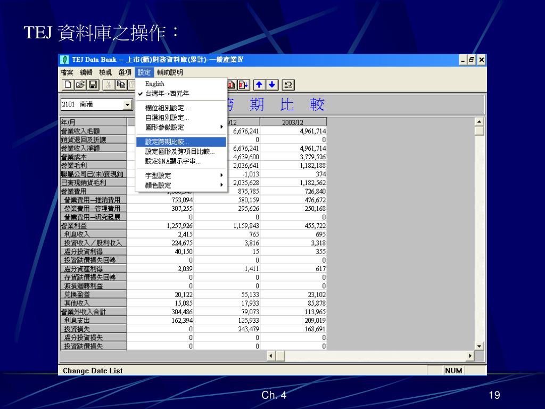Click the red column sort toolbar icon
The image size is (545, 409).
pos(244,85)
